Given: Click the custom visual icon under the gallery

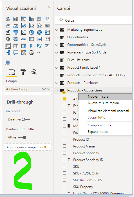Looking at the screenshot, I should [8, 62].
